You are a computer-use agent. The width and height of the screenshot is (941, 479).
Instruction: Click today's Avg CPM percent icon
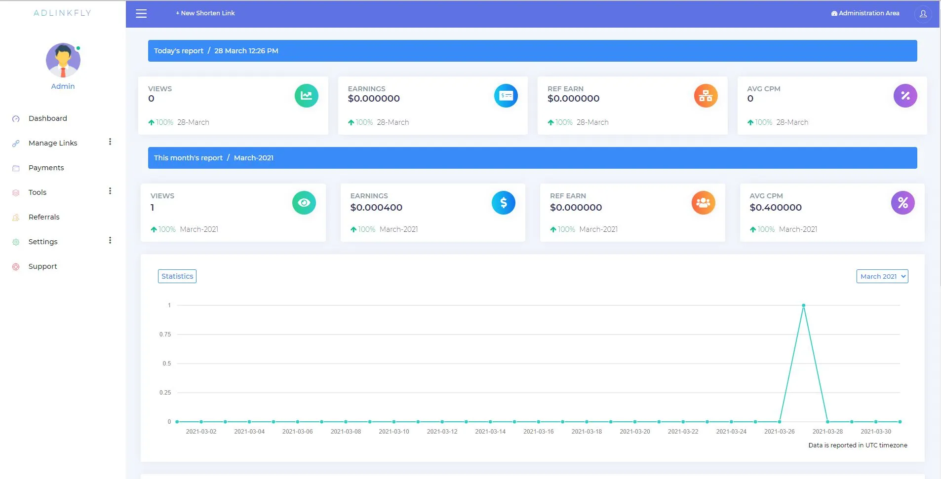point(905,96)
